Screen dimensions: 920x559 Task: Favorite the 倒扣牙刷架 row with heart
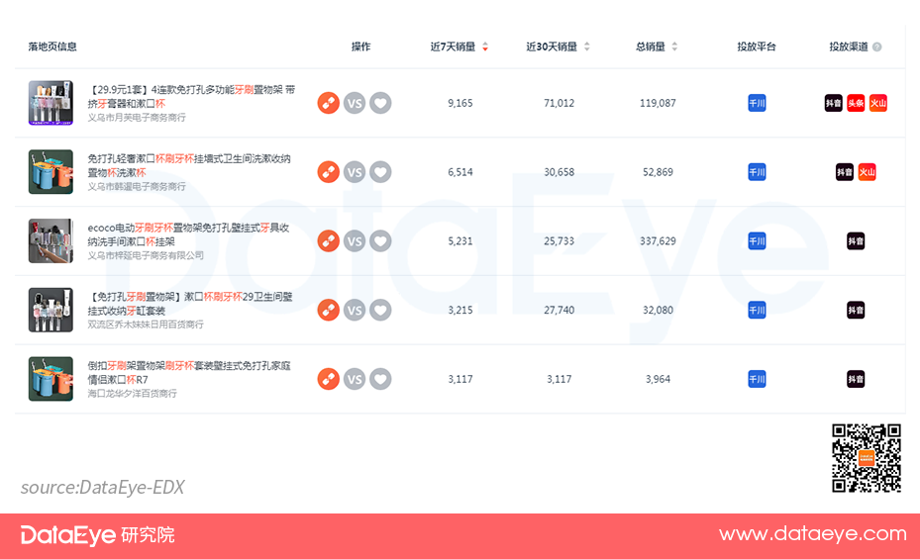click(x=380, y=379)
